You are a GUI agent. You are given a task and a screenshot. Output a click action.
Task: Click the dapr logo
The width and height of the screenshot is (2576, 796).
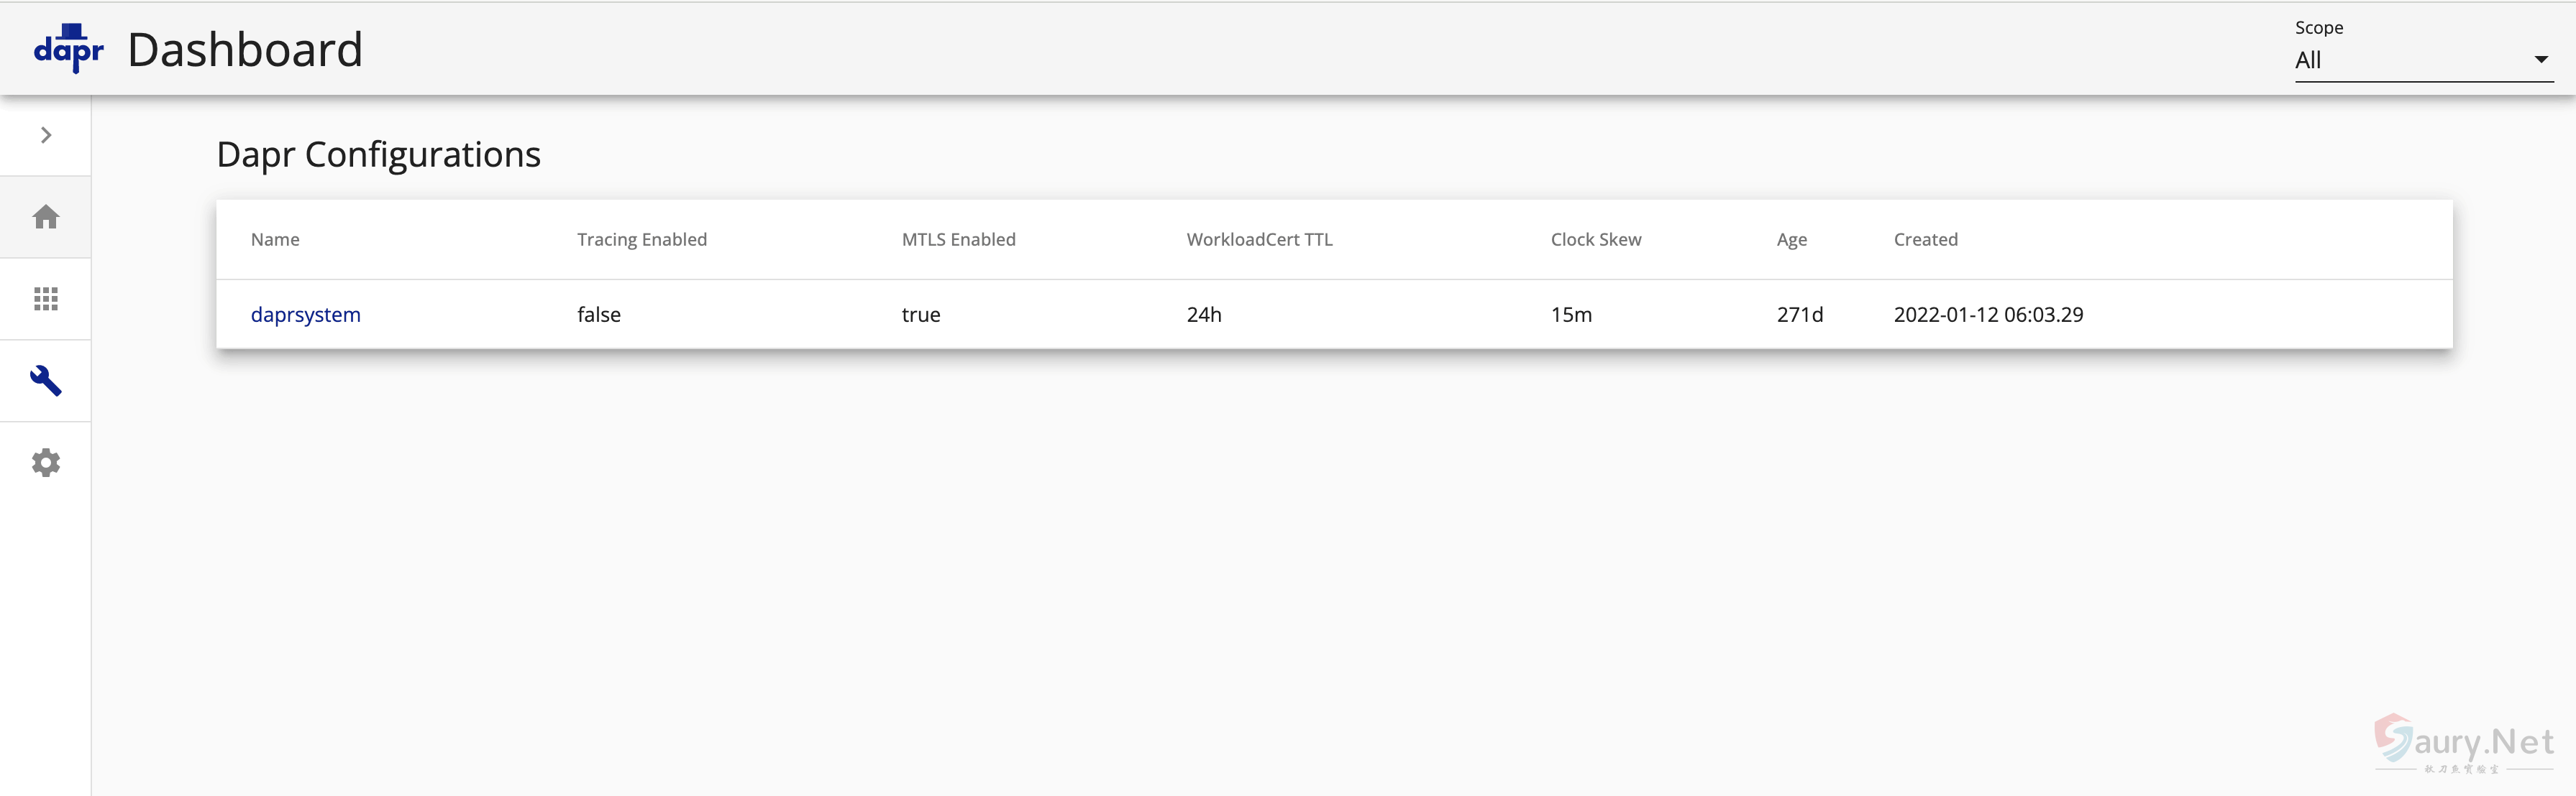point(68,49)
